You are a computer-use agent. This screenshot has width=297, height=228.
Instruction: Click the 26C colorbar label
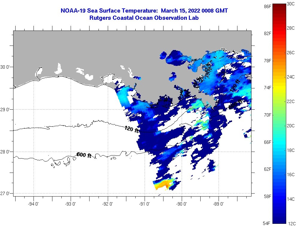[291, 53]
